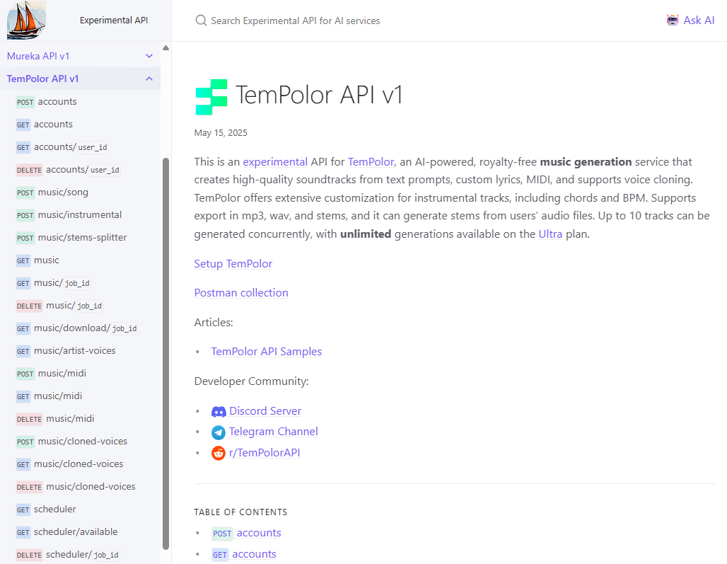Image resolution: width=727 pixels, height=564 pixels.
Task: Click the sidebar vertical scrollbar thumb
Action: [x=166, y=354]
